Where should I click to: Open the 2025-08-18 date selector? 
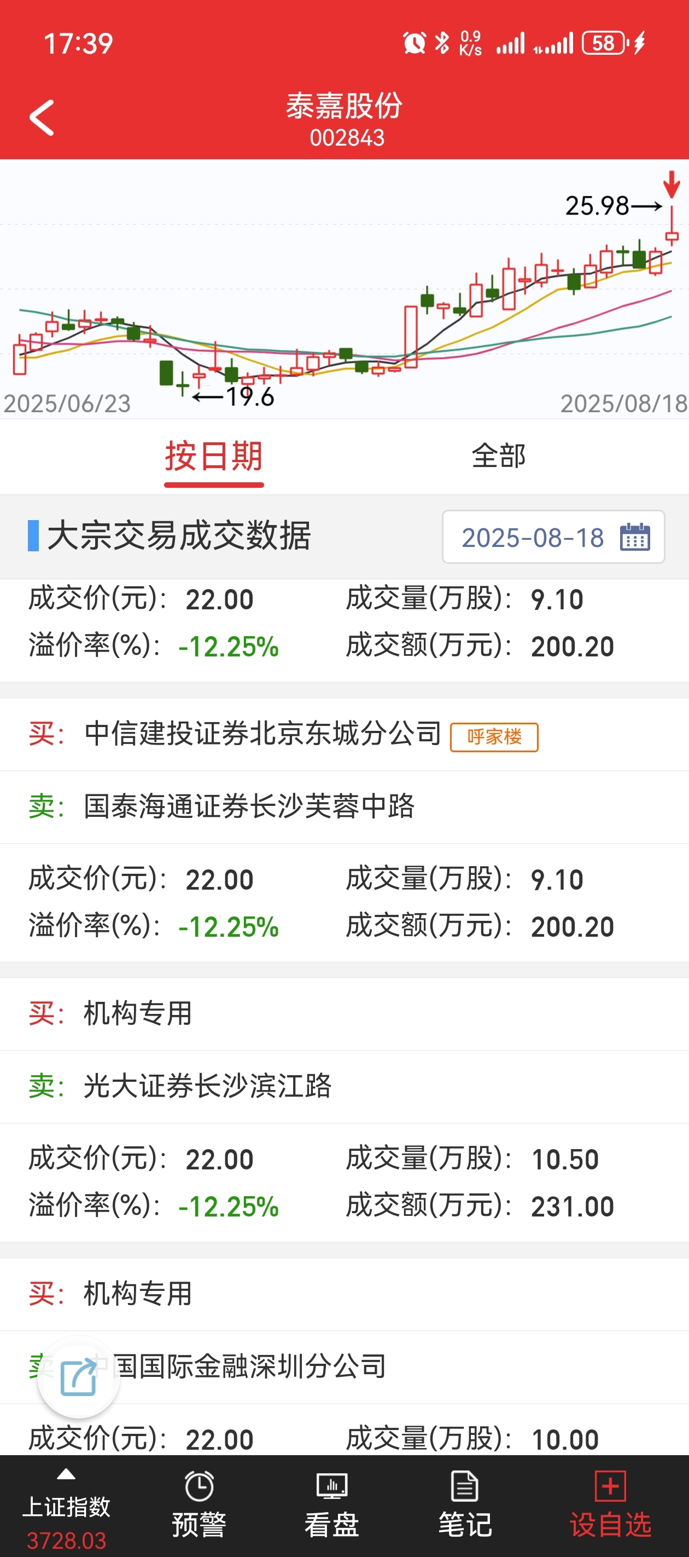point(553,537)
